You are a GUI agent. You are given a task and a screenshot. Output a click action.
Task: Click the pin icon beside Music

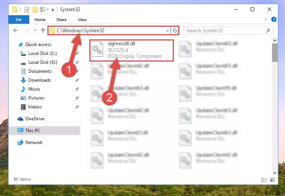tap(77, 89)
